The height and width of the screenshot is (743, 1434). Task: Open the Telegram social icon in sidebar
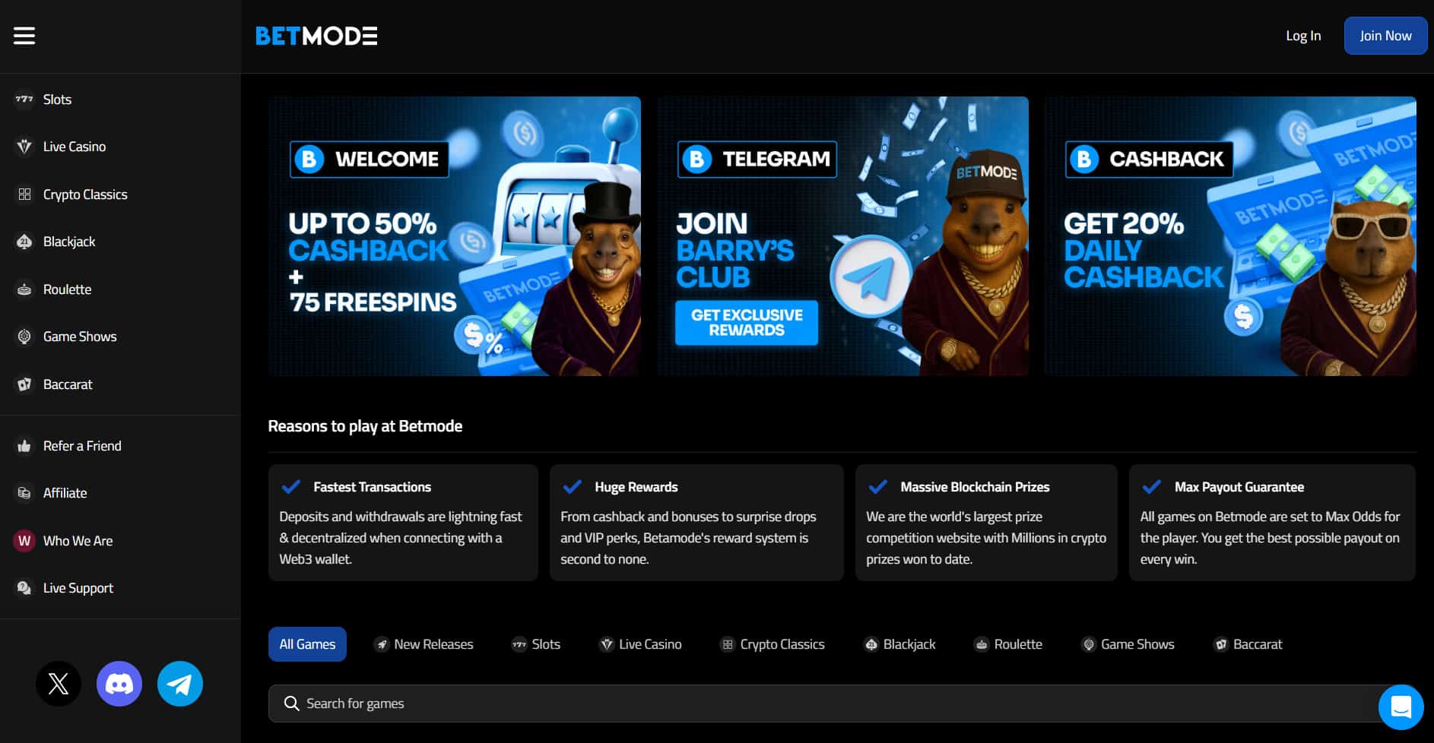[180, 684]
